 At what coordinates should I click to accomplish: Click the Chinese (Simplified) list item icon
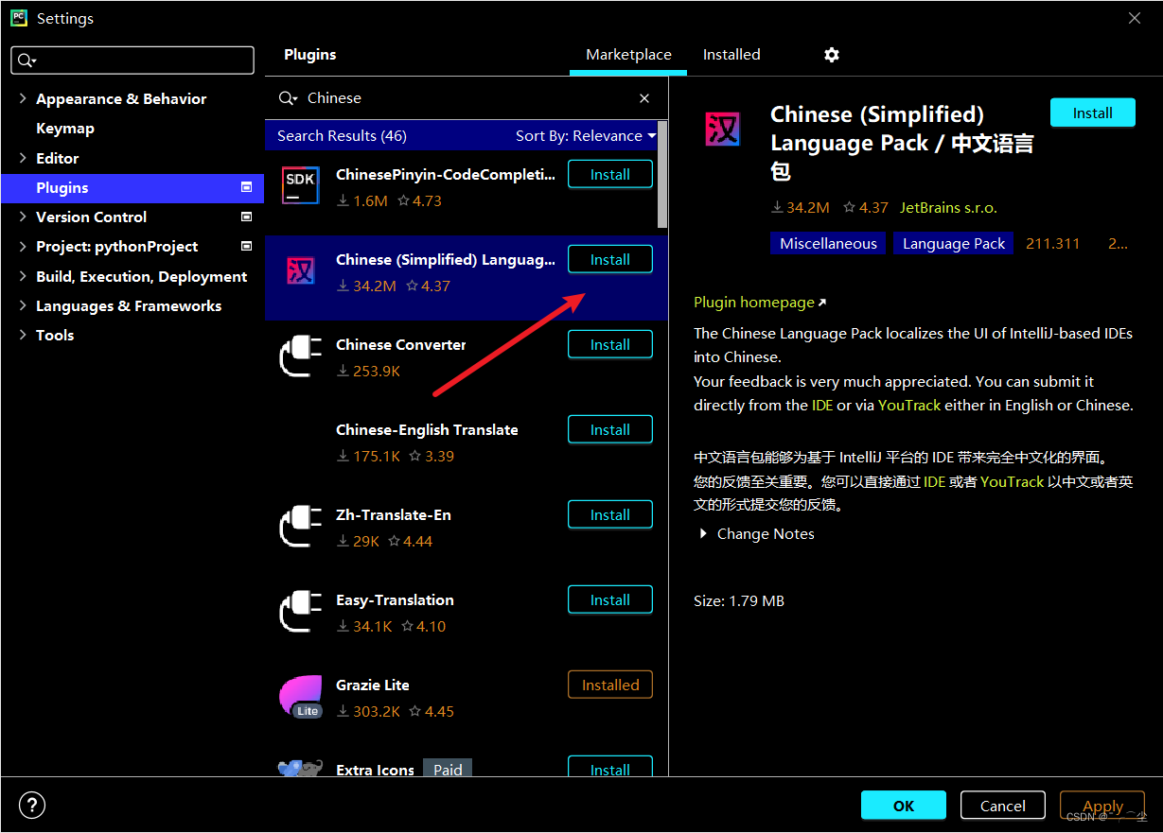(x=300, y=271)
